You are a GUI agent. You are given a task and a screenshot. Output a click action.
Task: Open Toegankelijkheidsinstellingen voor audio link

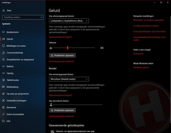pos(149,39)
